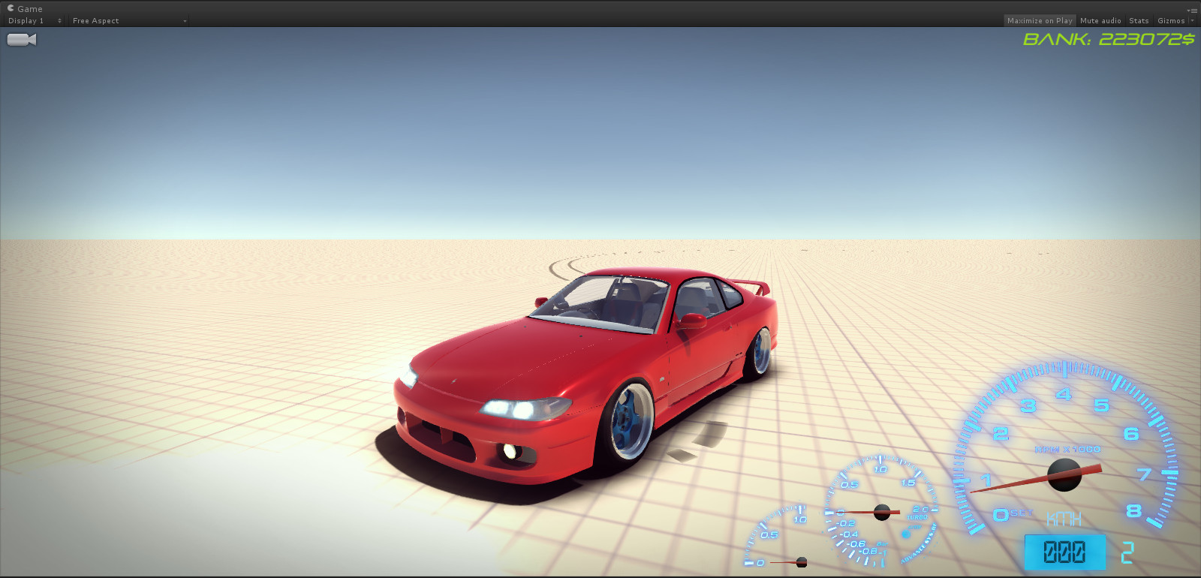Click the camera switch icon
The image size is (1201, 578).
coord(22,40)
